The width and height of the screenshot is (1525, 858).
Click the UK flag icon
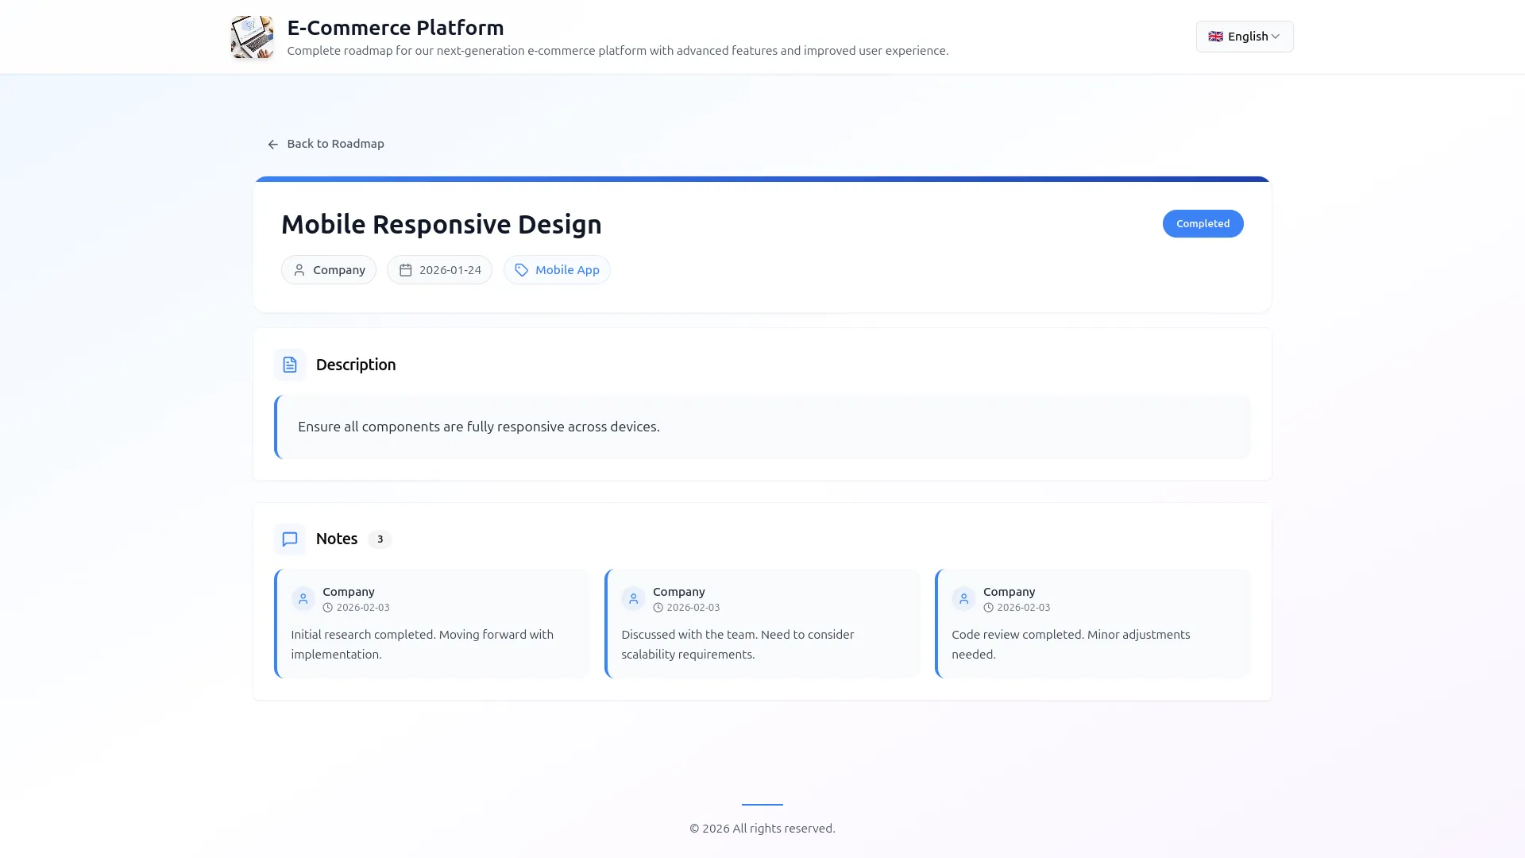point(1215,37)
